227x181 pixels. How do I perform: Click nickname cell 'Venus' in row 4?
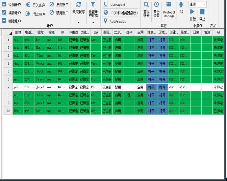pos(41,64)
